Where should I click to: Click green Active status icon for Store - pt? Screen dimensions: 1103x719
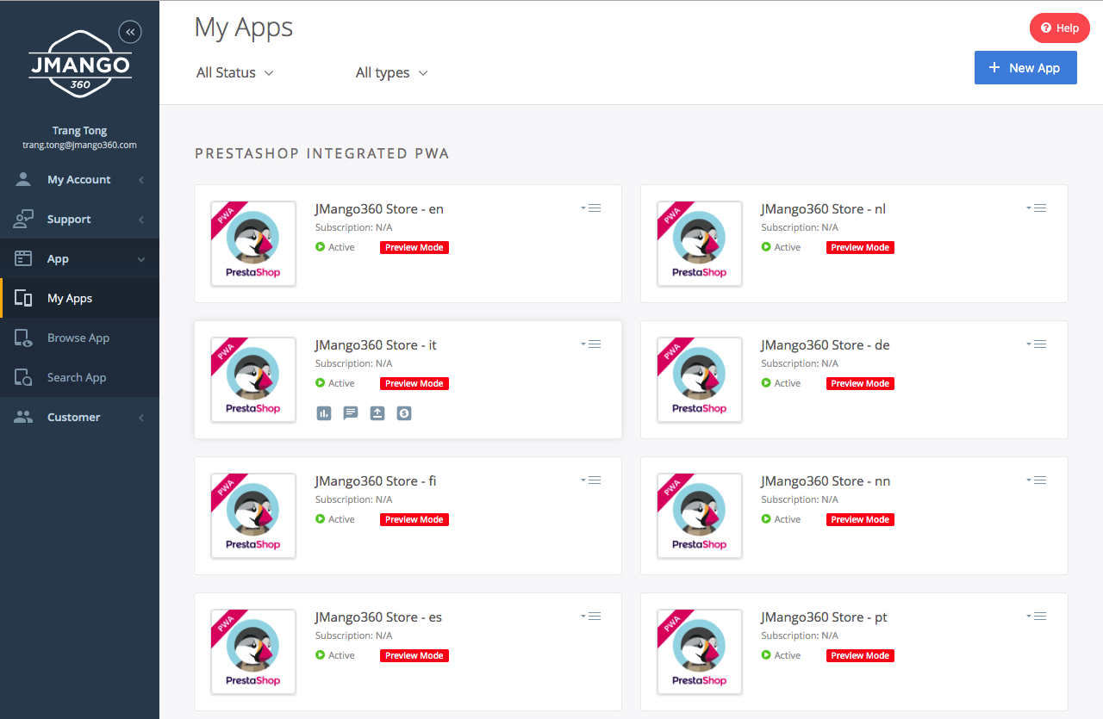tap(766, 655)
